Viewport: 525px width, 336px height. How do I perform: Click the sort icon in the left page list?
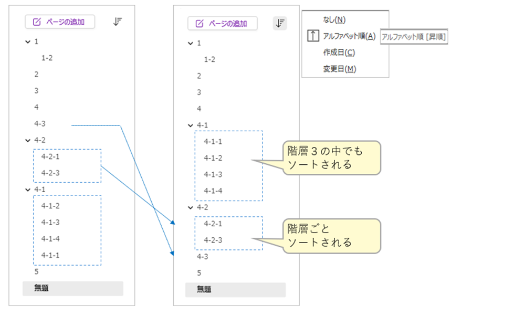click(x=118, y=22)
